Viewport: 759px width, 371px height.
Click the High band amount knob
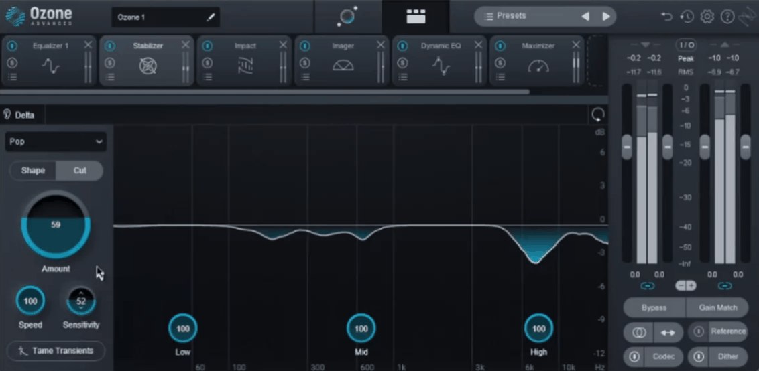pyautogui.click(x=539, y=329)
